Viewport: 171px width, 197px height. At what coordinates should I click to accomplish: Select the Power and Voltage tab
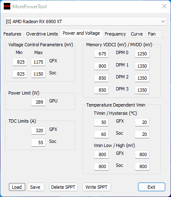coord(82,33)
